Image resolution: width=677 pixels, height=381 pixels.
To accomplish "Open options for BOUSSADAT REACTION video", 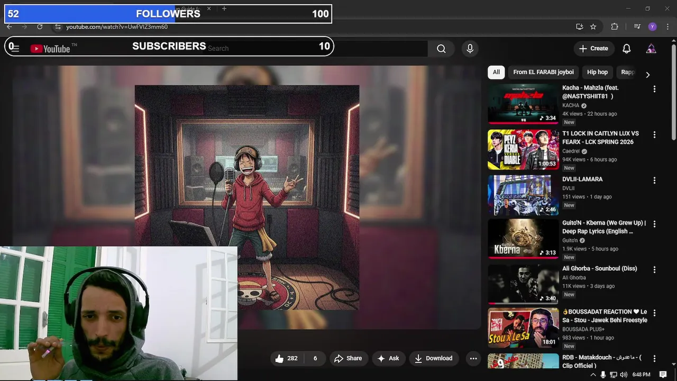I will pyautogui.click(x=654, y=313).
